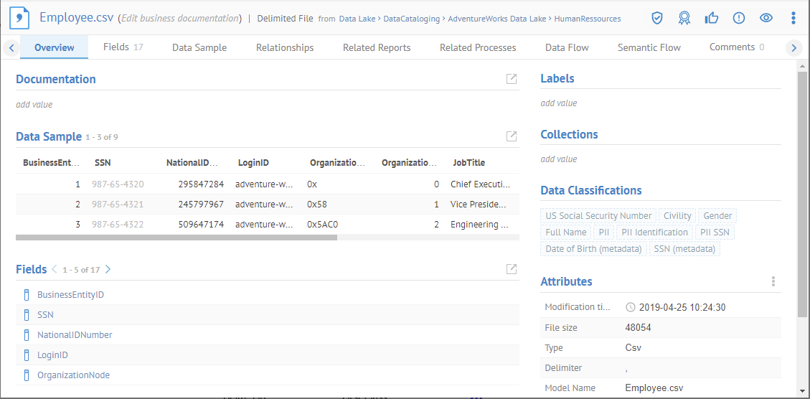Screen dimensions: 810x399
Task: Open Data Sample section in expanded view
Action: pos(512,136)
